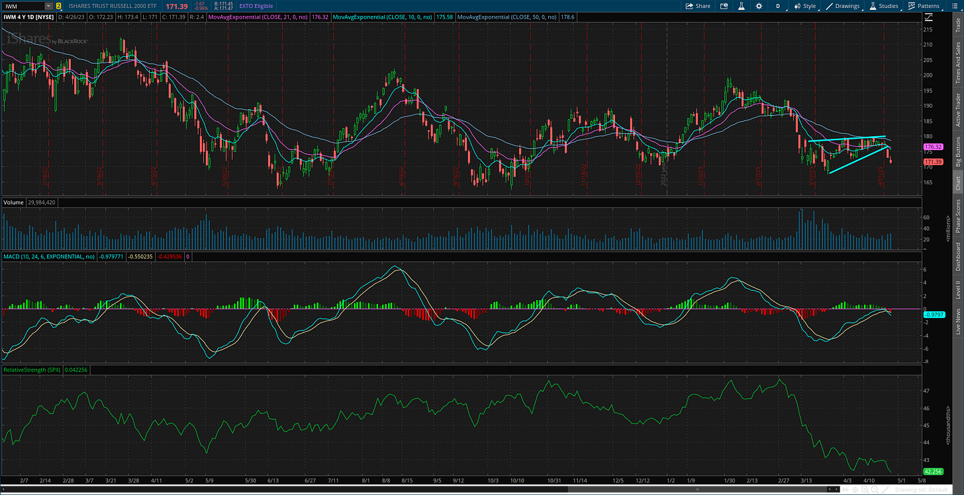Screen dimensions: 964x495
Task: Open the Style menu
Action: (x=805, y=6)
